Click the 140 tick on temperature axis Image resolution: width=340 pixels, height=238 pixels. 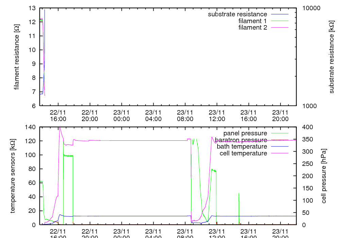click(x=31, y=127)
